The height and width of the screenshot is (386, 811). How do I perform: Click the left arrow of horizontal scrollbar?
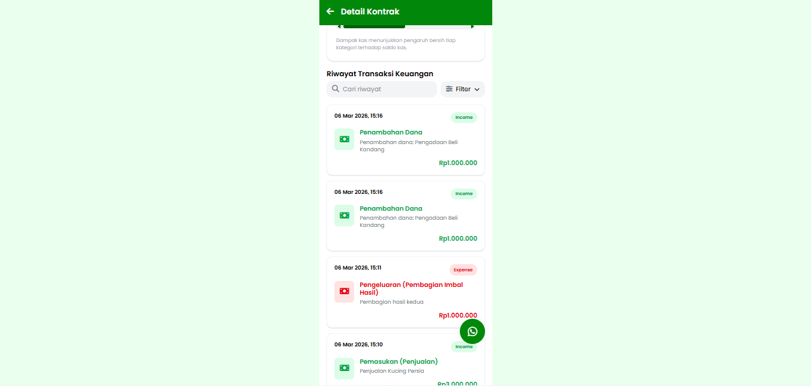(339, 26)
